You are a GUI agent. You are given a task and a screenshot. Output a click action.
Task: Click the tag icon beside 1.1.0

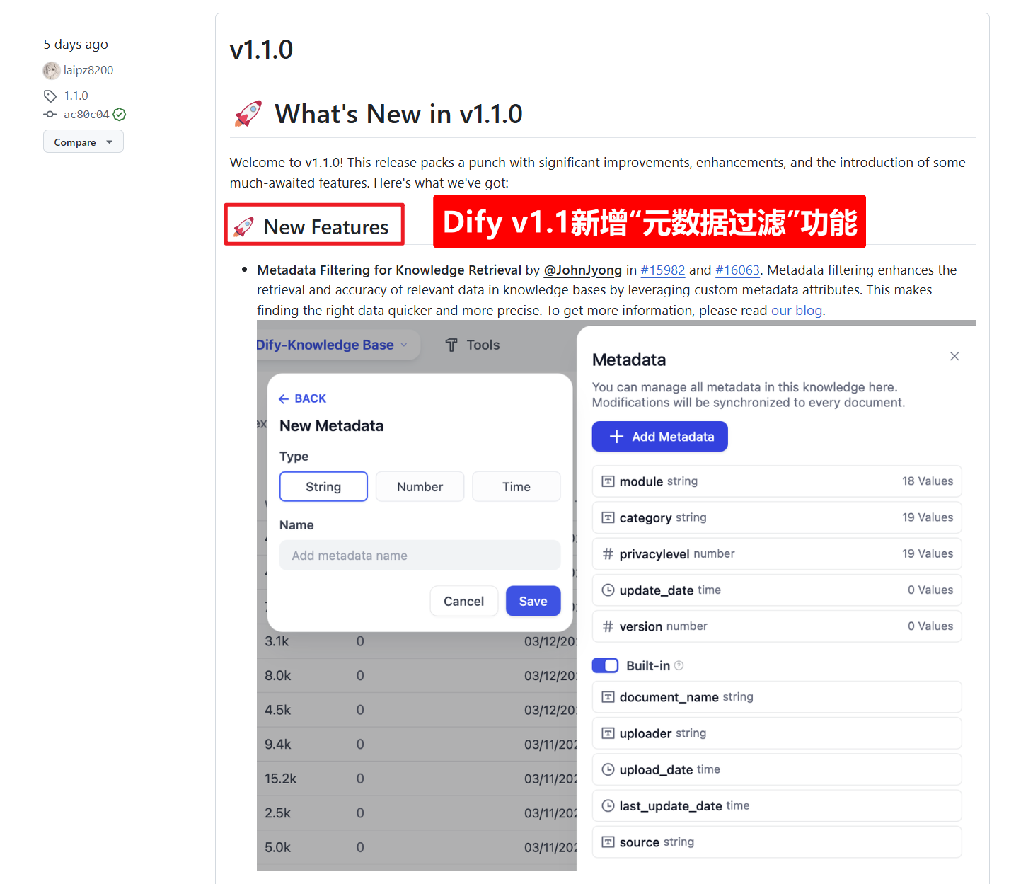pyautogui.click(x=50, y=96)
